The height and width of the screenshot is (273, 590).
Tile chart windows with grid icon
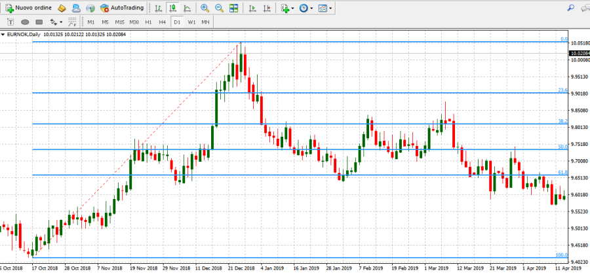234,8
